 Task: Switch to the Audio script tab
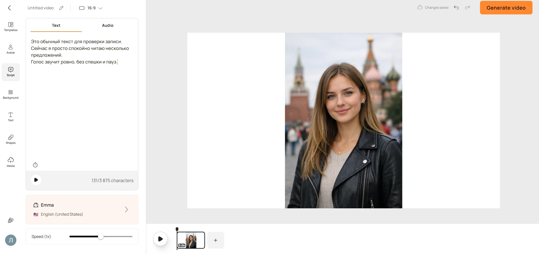108,25
